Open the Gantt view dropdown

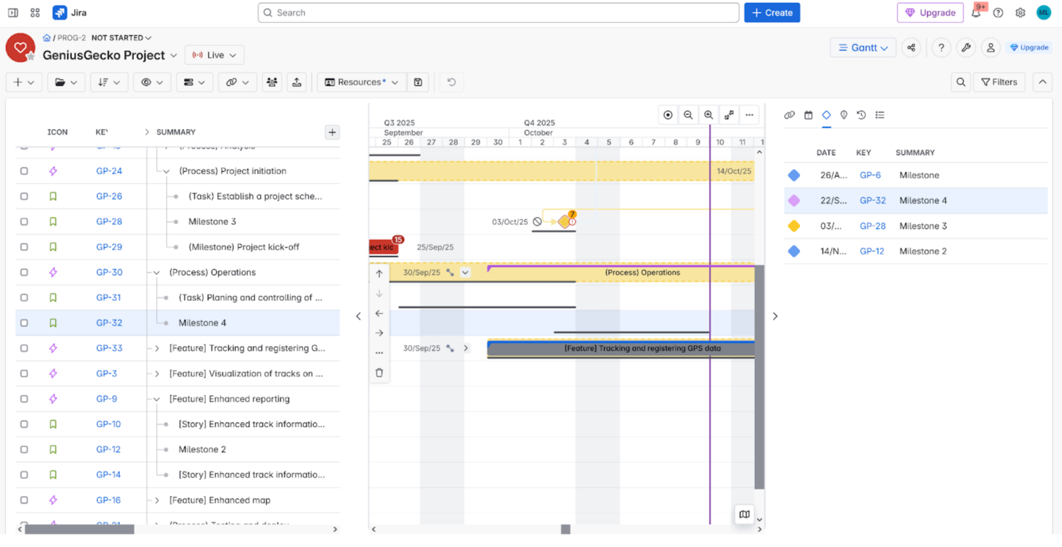pos(863,48)
